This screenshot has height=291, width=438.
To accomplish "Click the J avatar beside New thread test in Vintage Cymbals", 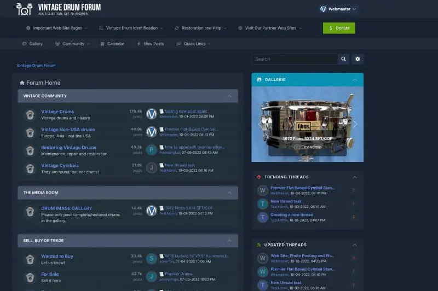I will coord(152,168).
